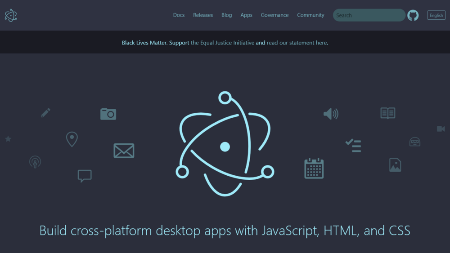The height and width of the screenshot is (253, 450).
Task: Open the Docs menu item
Action: click(x=179, y=15)
